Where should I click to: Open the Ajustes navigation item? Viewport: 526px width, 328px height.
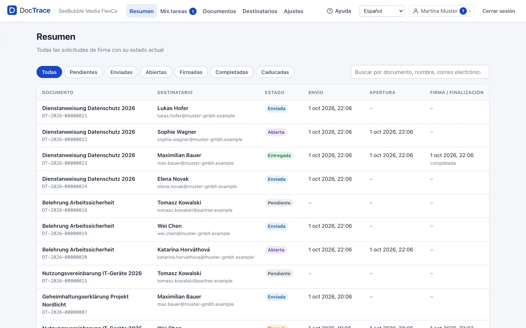click(x=294, y=11)
